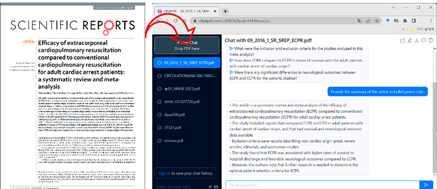Click the Account link in sidebar footer
Screen dimensions: 437x189
tap(174, 187)
